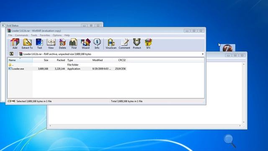Maximize the WinRAR window
Screen dimensions: 268x151
(194, 31)
